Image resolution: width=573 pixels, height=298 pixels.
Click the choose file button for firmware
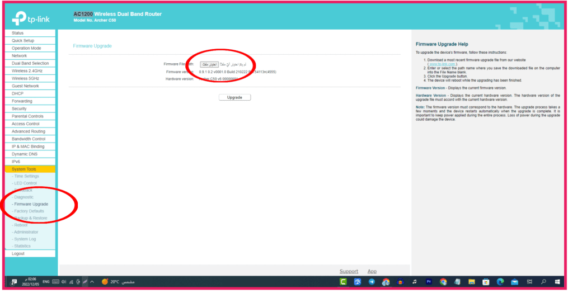(x=209, y=64)
